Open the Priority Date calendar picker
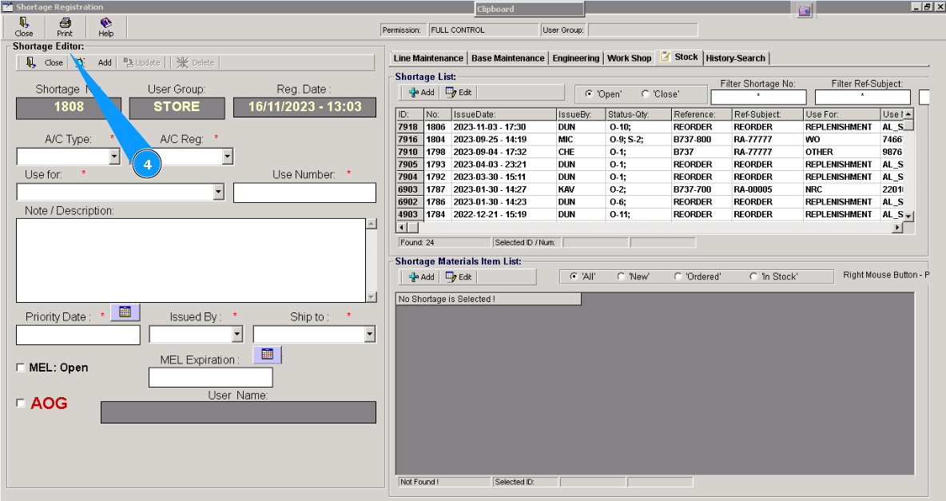This screenshot has width=946, height=501. pyautogui.click(x=125, y=312)
